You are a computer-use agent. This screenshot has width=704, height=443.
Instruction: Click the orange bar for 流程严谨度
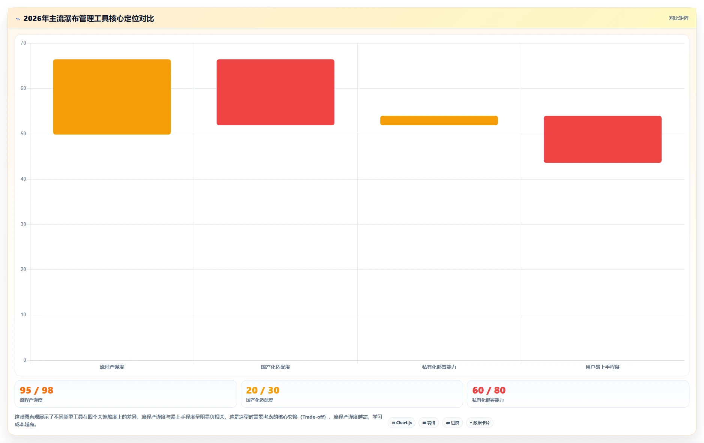(112, 97)
